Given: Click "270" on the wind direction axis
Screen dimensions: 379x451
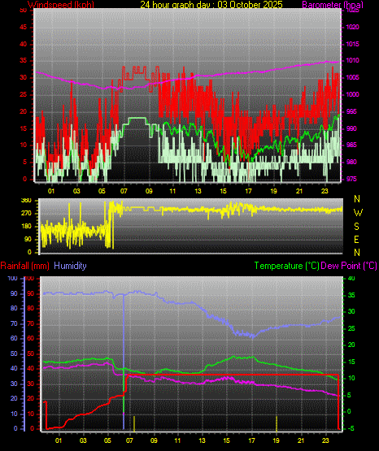Looking at the screenshot, I should tap(26, 214).
